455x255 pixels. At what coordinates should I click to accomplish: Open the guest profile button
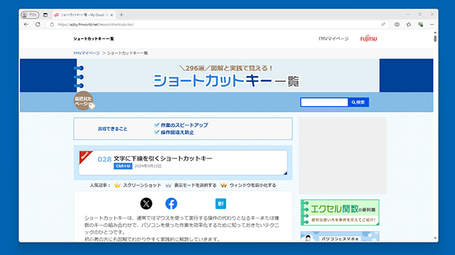pyautogui.click(x=30, y=14)
